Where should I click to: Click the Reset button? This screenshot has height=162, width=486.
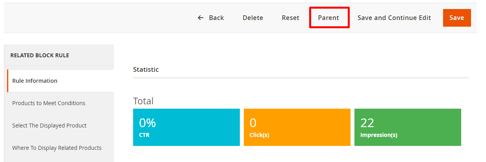pos(290,18)
